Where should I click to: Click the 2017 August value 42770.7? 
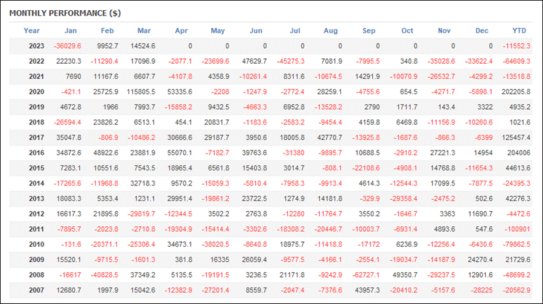tap(329, 137)
